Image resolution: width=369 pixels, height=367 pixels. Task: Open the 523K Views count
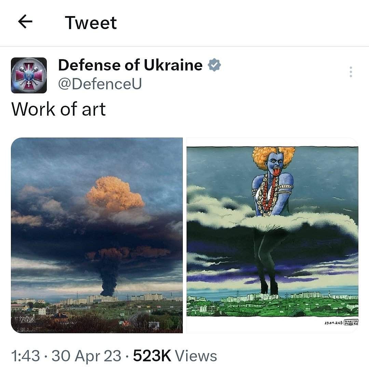click(x=175, y=355)
